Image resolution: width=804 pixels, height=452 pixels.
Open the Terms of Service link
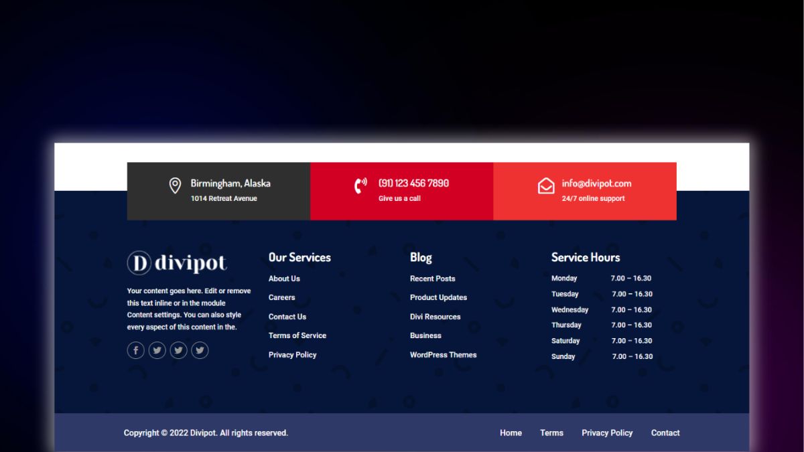point(297,335)
